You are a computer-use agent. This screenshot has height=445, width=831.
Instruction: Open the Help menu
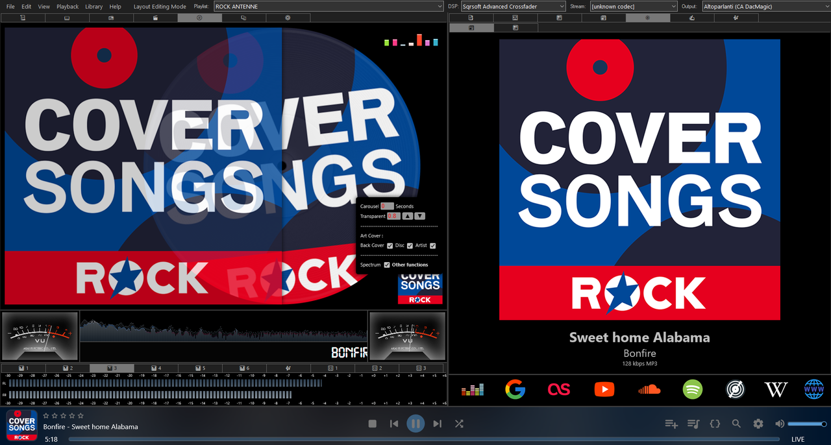(116, 6)
